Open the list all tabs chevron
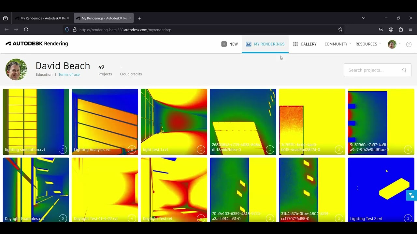Screen dimensions: 417x234 pos(364,18)
